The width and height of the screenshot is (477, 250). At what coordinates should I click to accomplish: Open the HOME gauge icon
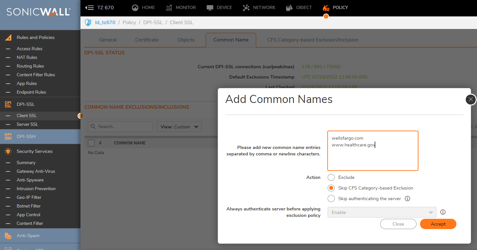pyautogui.click(x=135, y=8)
